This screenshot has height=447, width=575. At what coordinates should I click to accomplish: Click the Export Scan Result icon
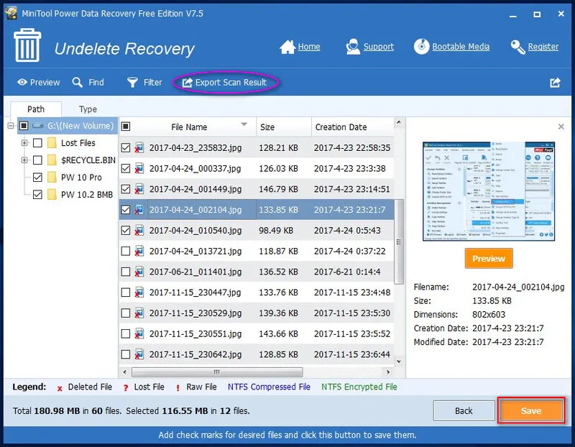(x=187, y=83)
